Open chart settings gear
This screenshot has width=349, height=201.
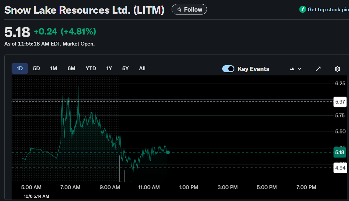337,69
